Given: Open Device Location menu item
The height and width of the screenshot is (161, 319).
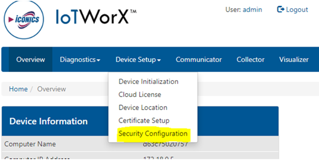Looking at the screenshot, I should click(143, 108).
